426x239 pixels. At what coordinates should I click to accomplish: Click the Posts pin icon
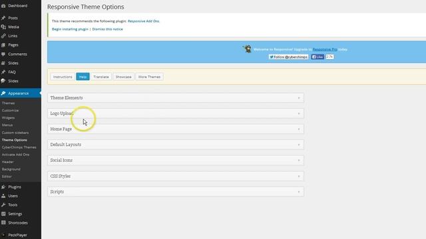pos(3,18)
